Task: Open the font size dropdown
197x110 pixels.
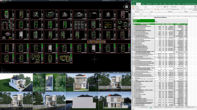Action: (x=155, y=7)
